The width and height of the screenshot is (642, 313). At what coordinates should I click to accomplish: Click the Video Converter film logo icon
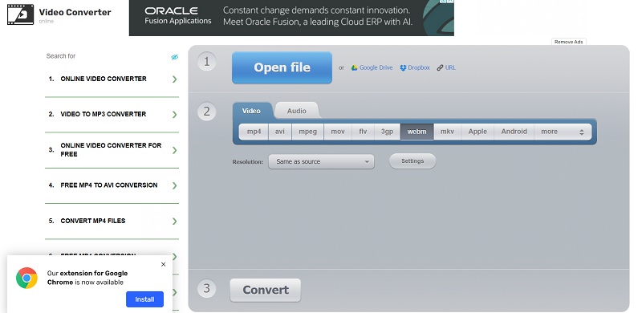[21, 14]
